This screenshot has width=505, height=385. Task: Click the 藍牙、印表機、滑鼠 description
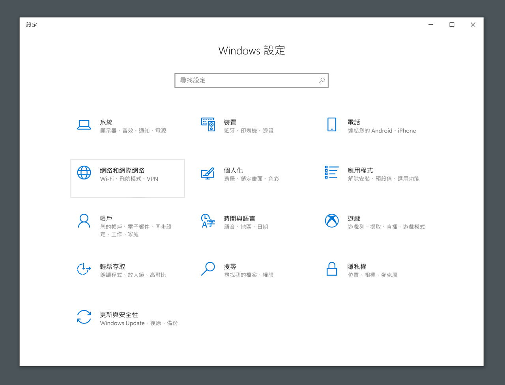click(249, 131)
